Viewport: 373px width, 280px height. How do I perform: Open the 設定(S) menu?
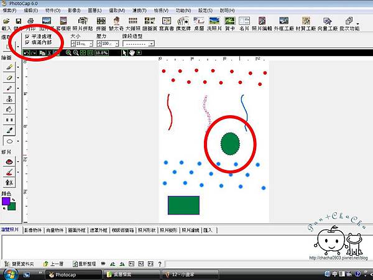coord(205,11)
